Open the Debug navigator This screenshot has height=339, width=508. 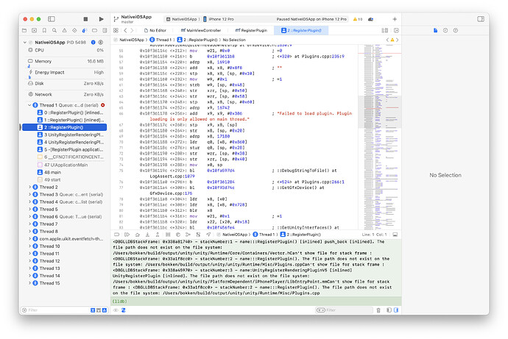pyautogui.click(x=84, y=30)
